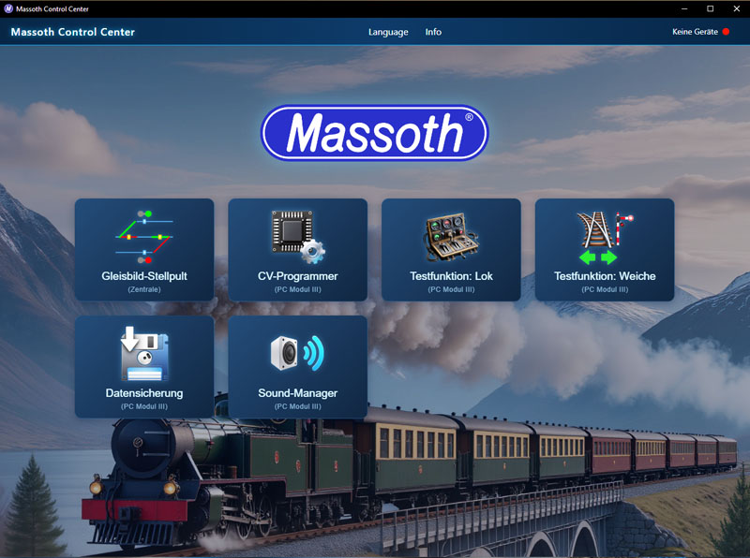Click the Massoth Control Center header title
750x558 pixels.
click(x=73, y=32)
